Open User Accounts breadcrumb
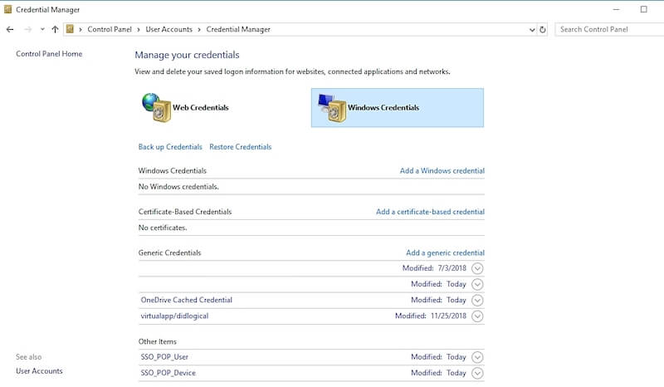This screenshot has height=387, width=664. coord(169,29)
